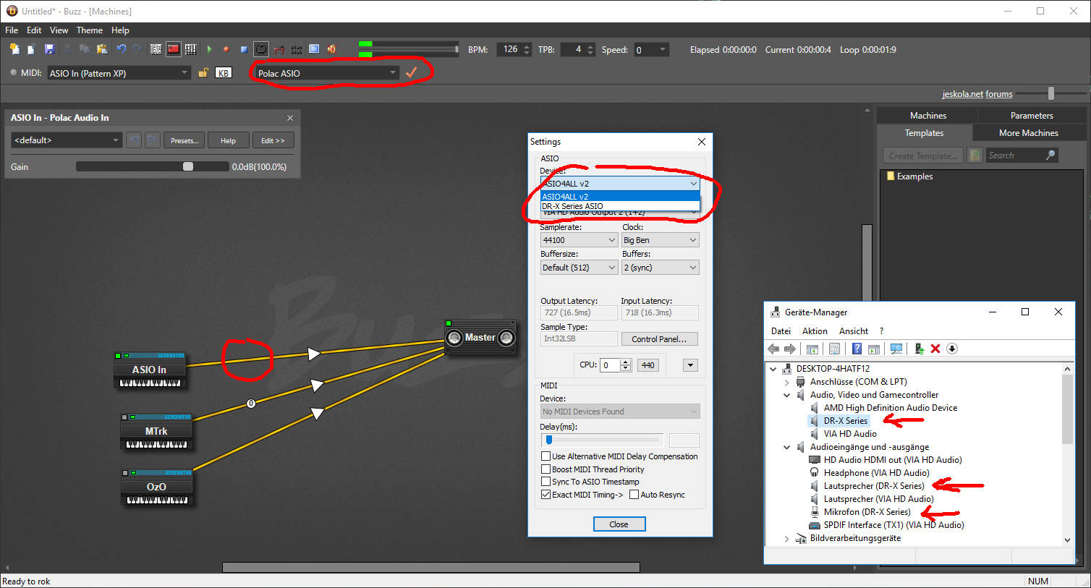The width and height of the screenshot is (1091, 588).
Task: Click the Undo arrow icon
Action: coord(121,49)
